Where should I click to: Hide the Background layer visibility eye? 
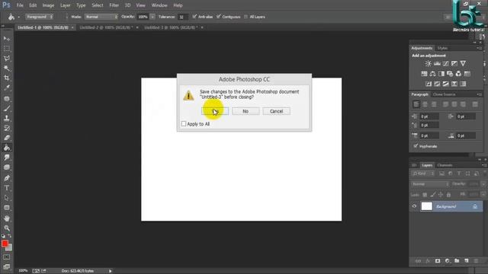[414, 206]
